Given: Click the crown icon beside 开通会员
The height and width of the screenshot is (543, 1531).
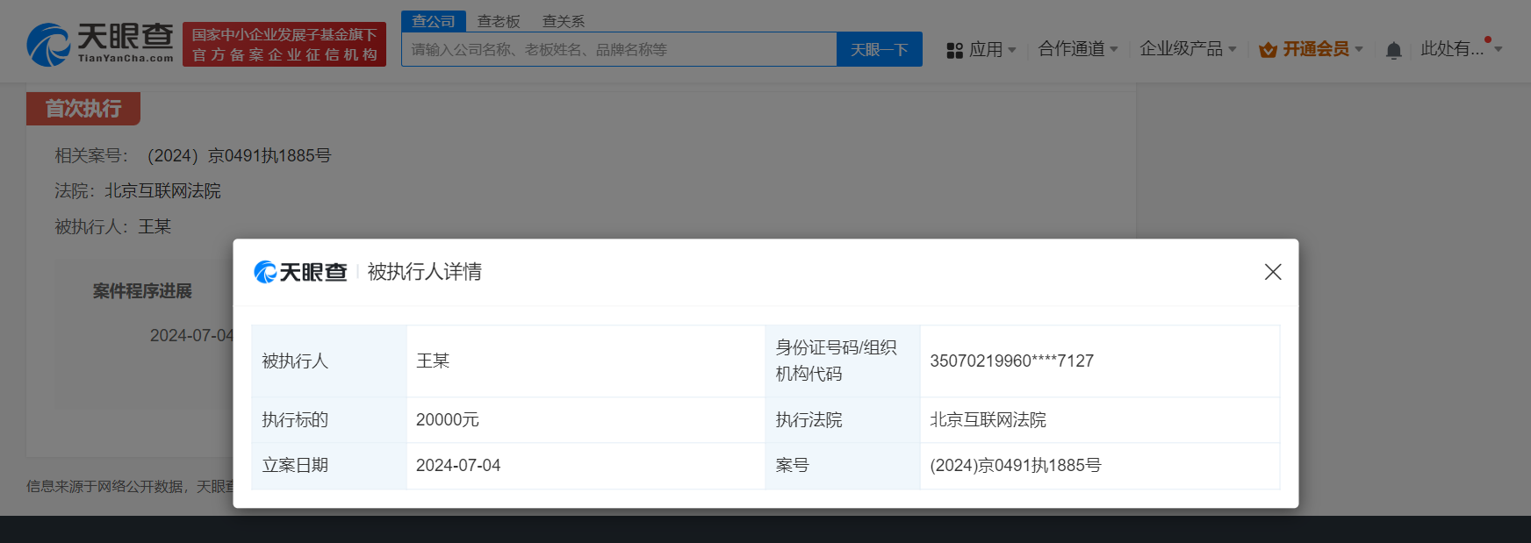Looking at the screenshot, I should pyautogui.click(x=1267, y=50).
